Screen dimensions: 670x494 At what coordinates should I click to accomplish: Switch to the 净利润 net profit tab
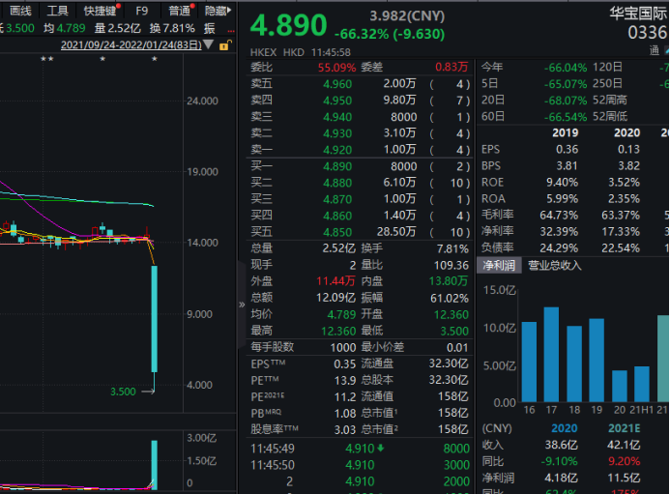500,265
